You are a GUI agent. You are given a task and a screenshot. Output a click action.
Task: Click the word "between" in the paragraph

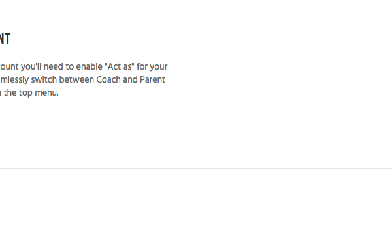pos(76,79)
